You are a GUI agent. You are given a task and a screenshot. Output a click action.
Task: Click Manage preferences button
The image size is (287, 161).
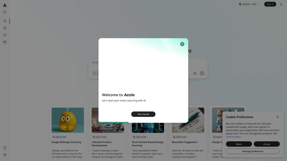coord(253,151)
